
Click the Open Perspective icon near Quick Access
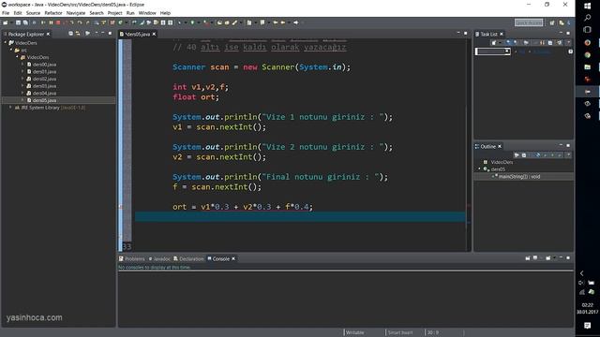pos(552,22)
